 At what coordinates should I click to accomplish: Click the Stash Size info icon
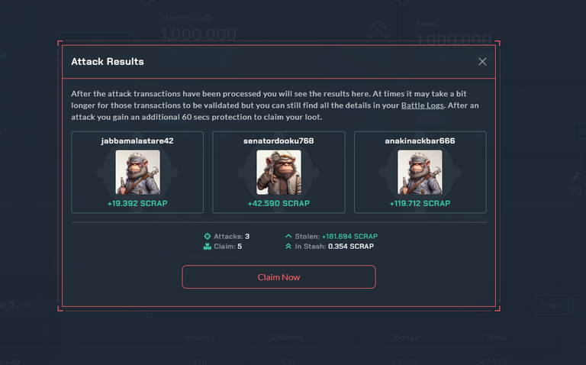click(208, 18)
